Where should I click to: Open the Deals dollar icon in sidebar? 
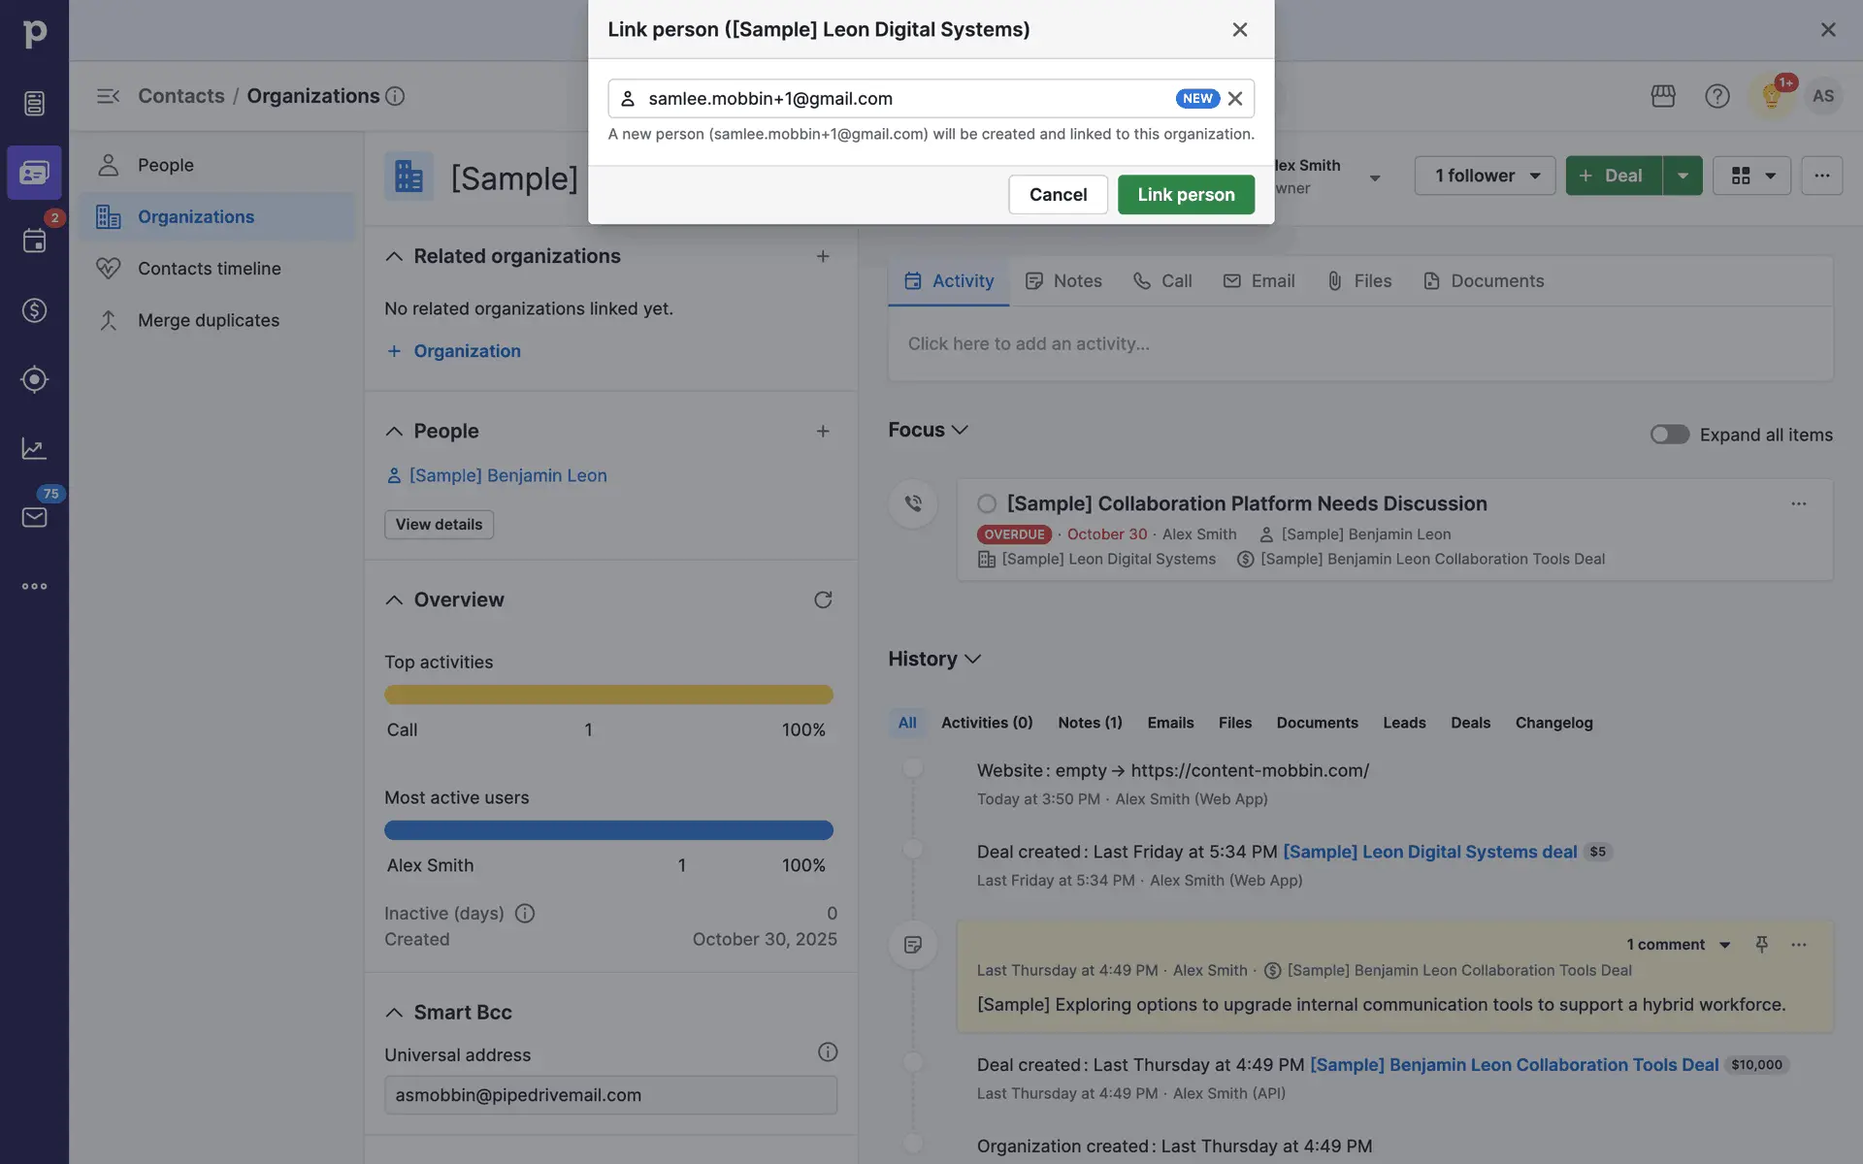pyautogui.click(x=34, y=310)
